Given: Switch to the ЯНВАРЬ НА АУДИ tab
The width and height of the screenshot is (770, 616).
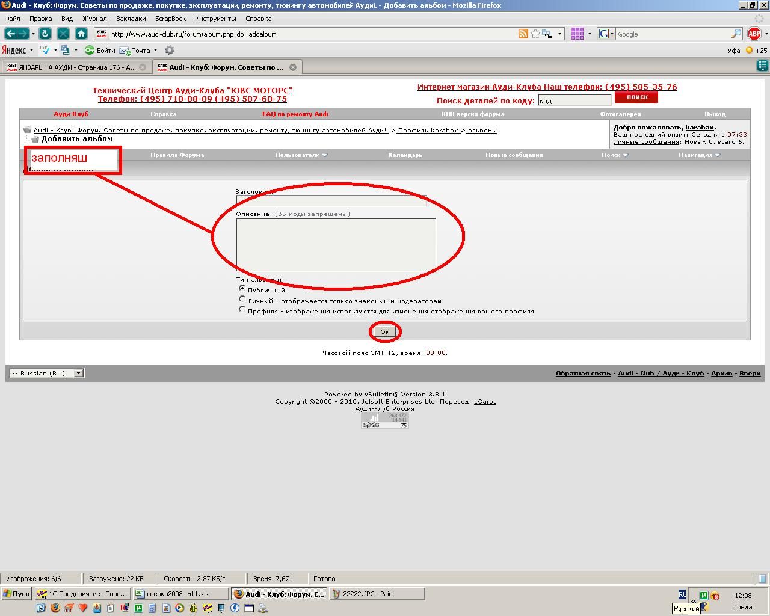Looking at the screenshot, I should click(72, 67).
